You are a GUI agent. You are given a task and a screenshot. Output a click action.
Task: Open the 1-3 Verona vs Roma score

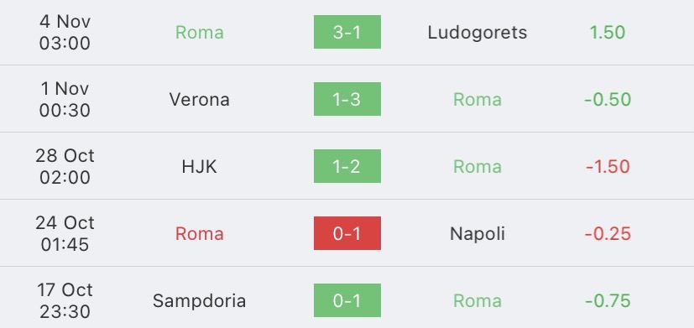[347, 99]
